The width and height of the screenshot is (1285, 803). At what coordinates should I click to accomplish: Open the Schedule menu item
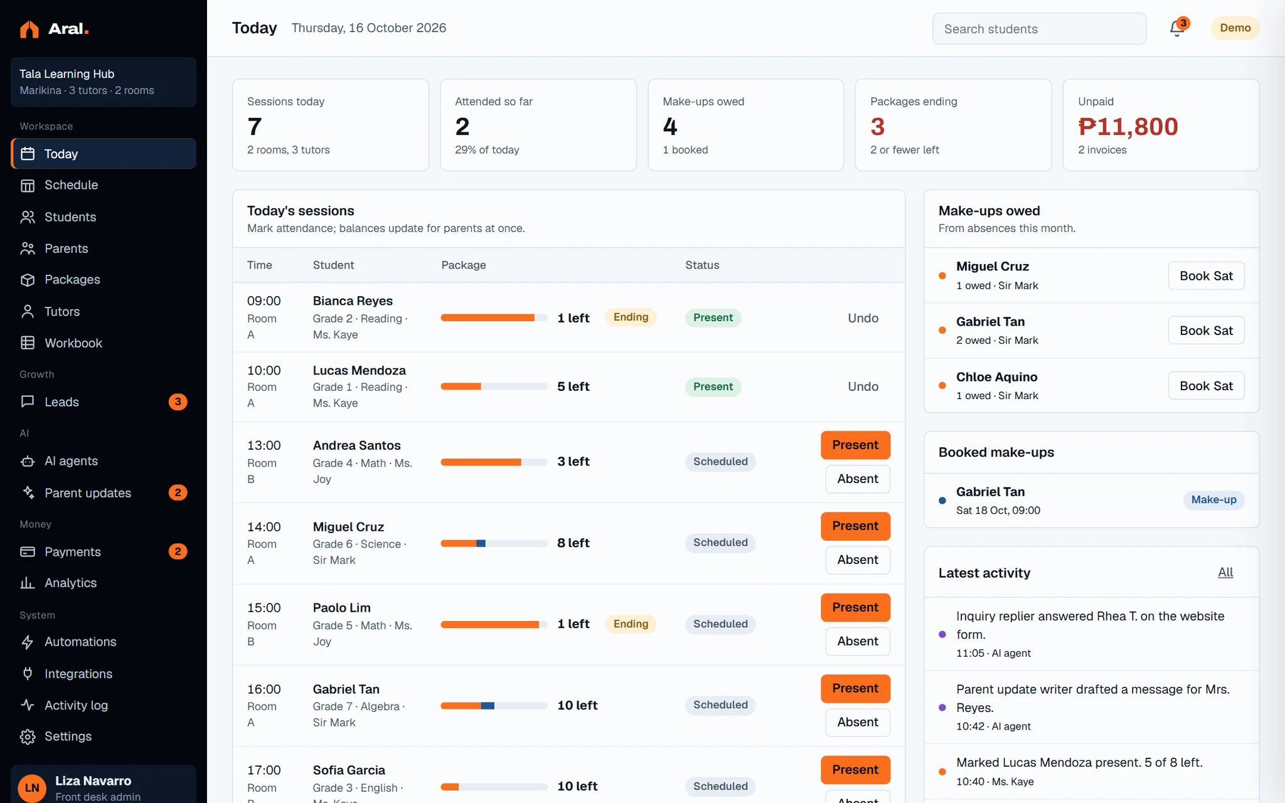click(104, 185)
